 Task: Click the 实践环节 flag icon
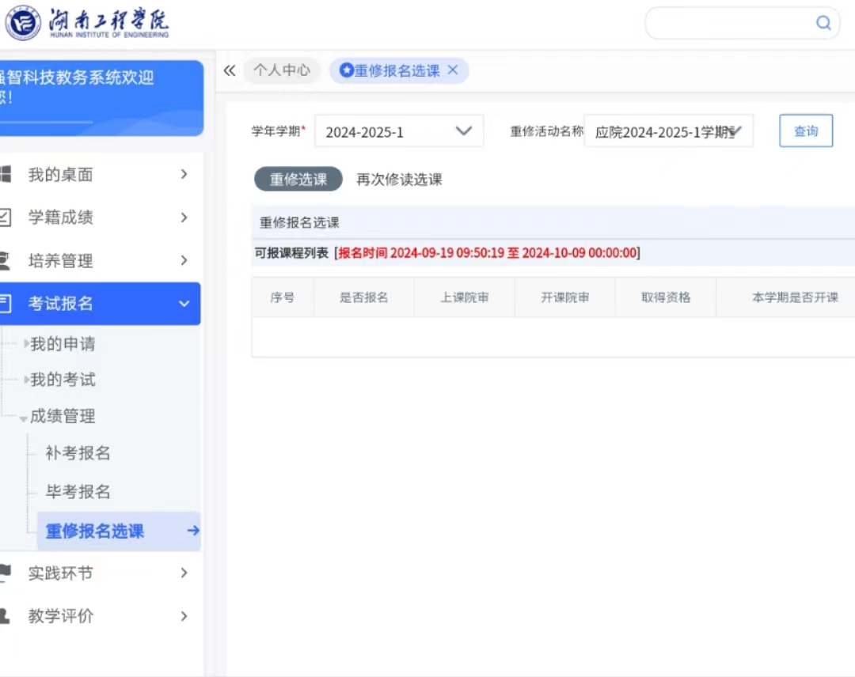pyautogui.click(x=5, y=573)
